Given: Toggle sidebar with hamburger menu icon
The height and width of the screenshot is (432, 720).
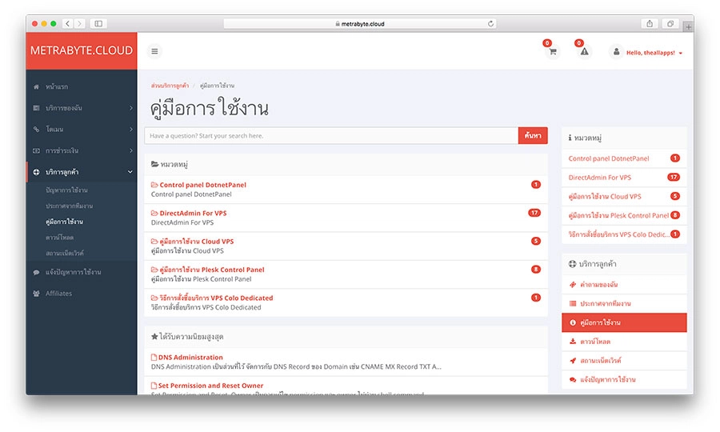Looking at the screenshot, I should [x=154, y=51].
